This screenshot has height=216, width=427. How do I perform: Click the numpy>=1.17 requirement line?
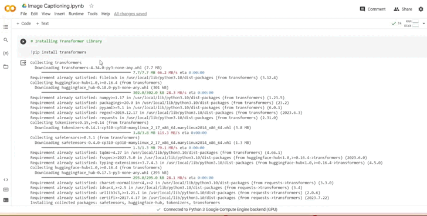coord(157,98)
